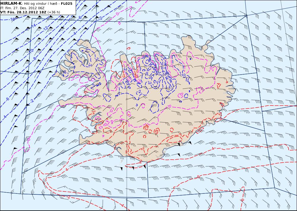Select the forecast offset '(+36 h)'
Viewport: 297px width, 211px height.
point(53,12)
